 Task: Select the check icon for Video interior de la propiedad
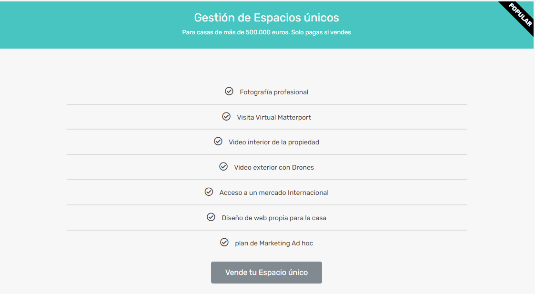[x=218, y=142]
